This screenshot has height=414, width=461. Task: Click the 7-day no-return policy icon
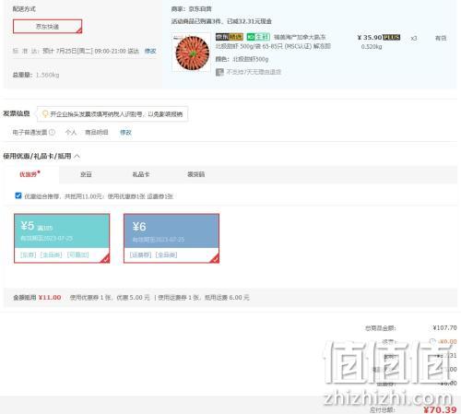219,72
